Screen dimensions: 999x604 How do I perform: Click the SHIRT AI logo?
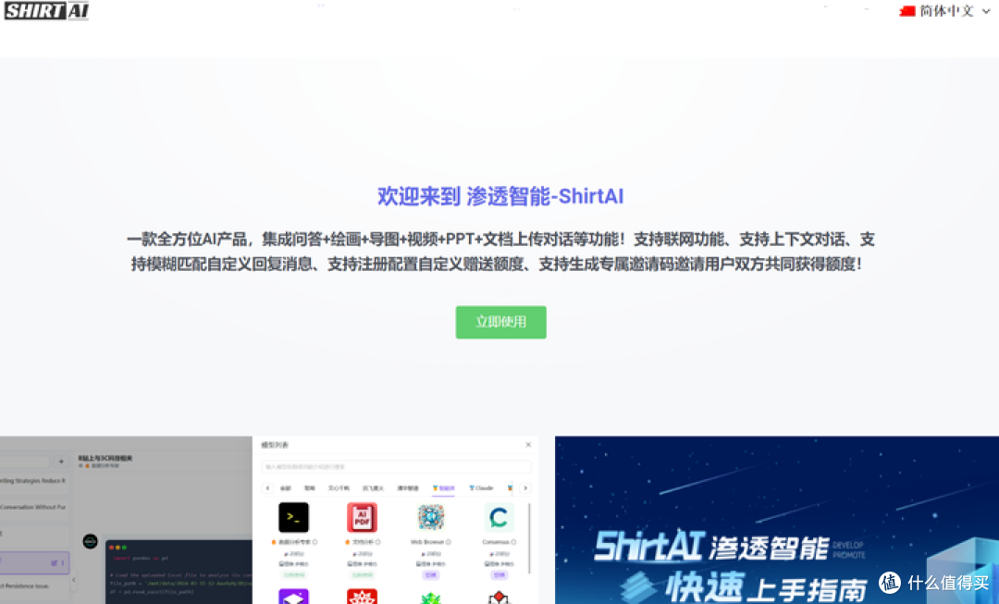[x=46, y=11]
